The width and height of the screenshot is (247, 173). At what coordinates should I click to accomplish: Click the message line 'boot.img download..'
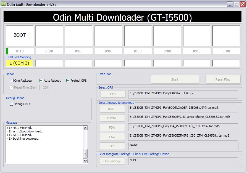click(x=23, y=139)
